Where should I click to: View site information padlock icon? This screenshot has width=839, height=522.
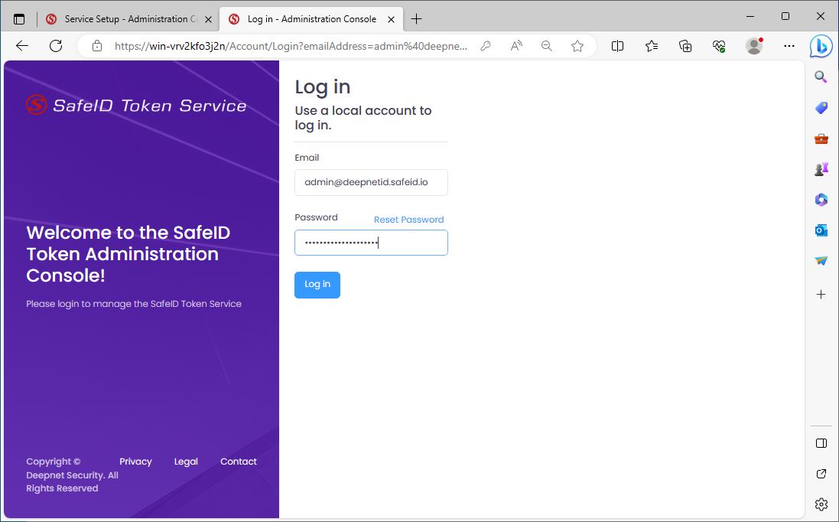pos(97,46)
